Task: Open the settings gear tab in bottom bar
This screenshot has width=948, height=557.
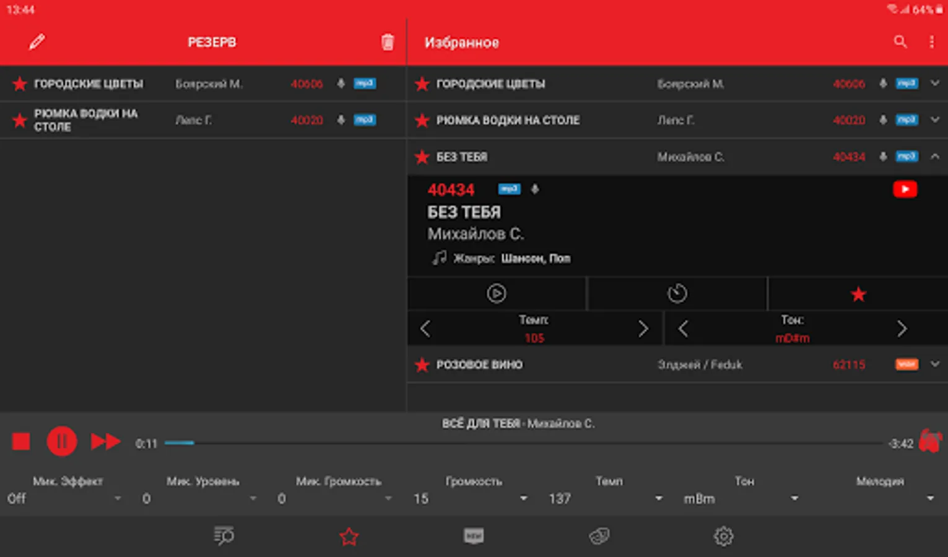Action: 723,536
